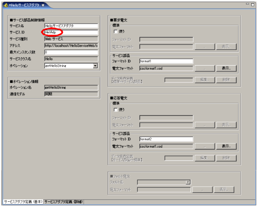Click 編集 button for 標準⇒サービス部品 conversion
Viewport: 257px width, 207px height.
(x=205, y=80)
